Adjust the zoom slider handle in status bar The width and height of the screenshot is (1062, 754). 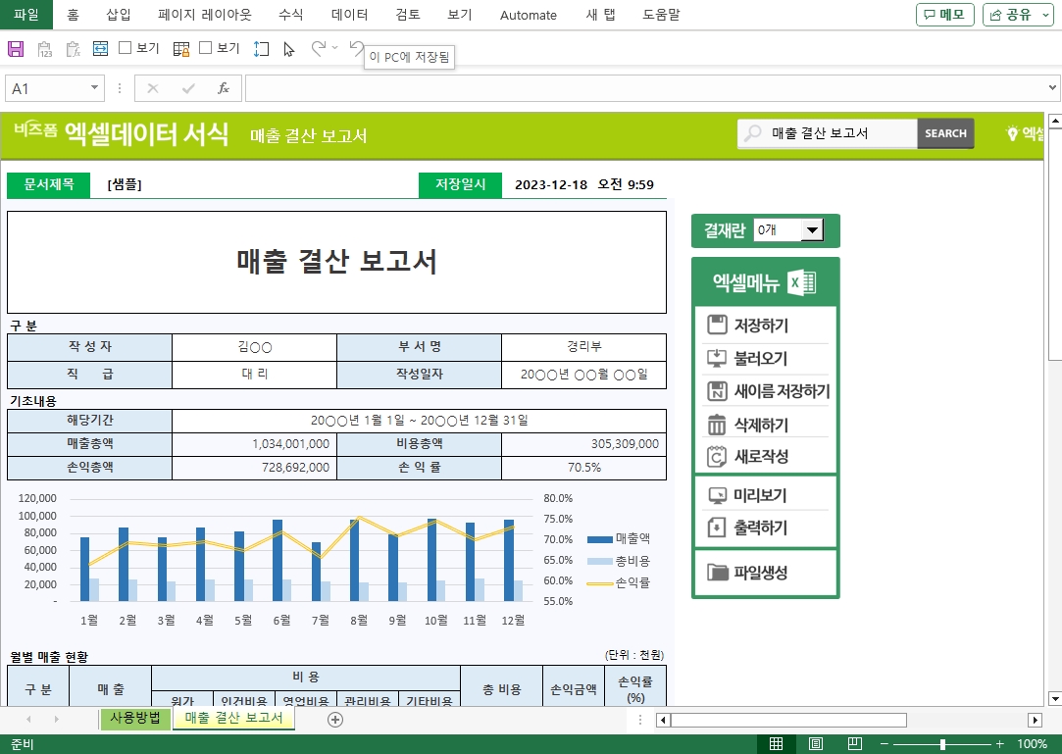[942, 744]
